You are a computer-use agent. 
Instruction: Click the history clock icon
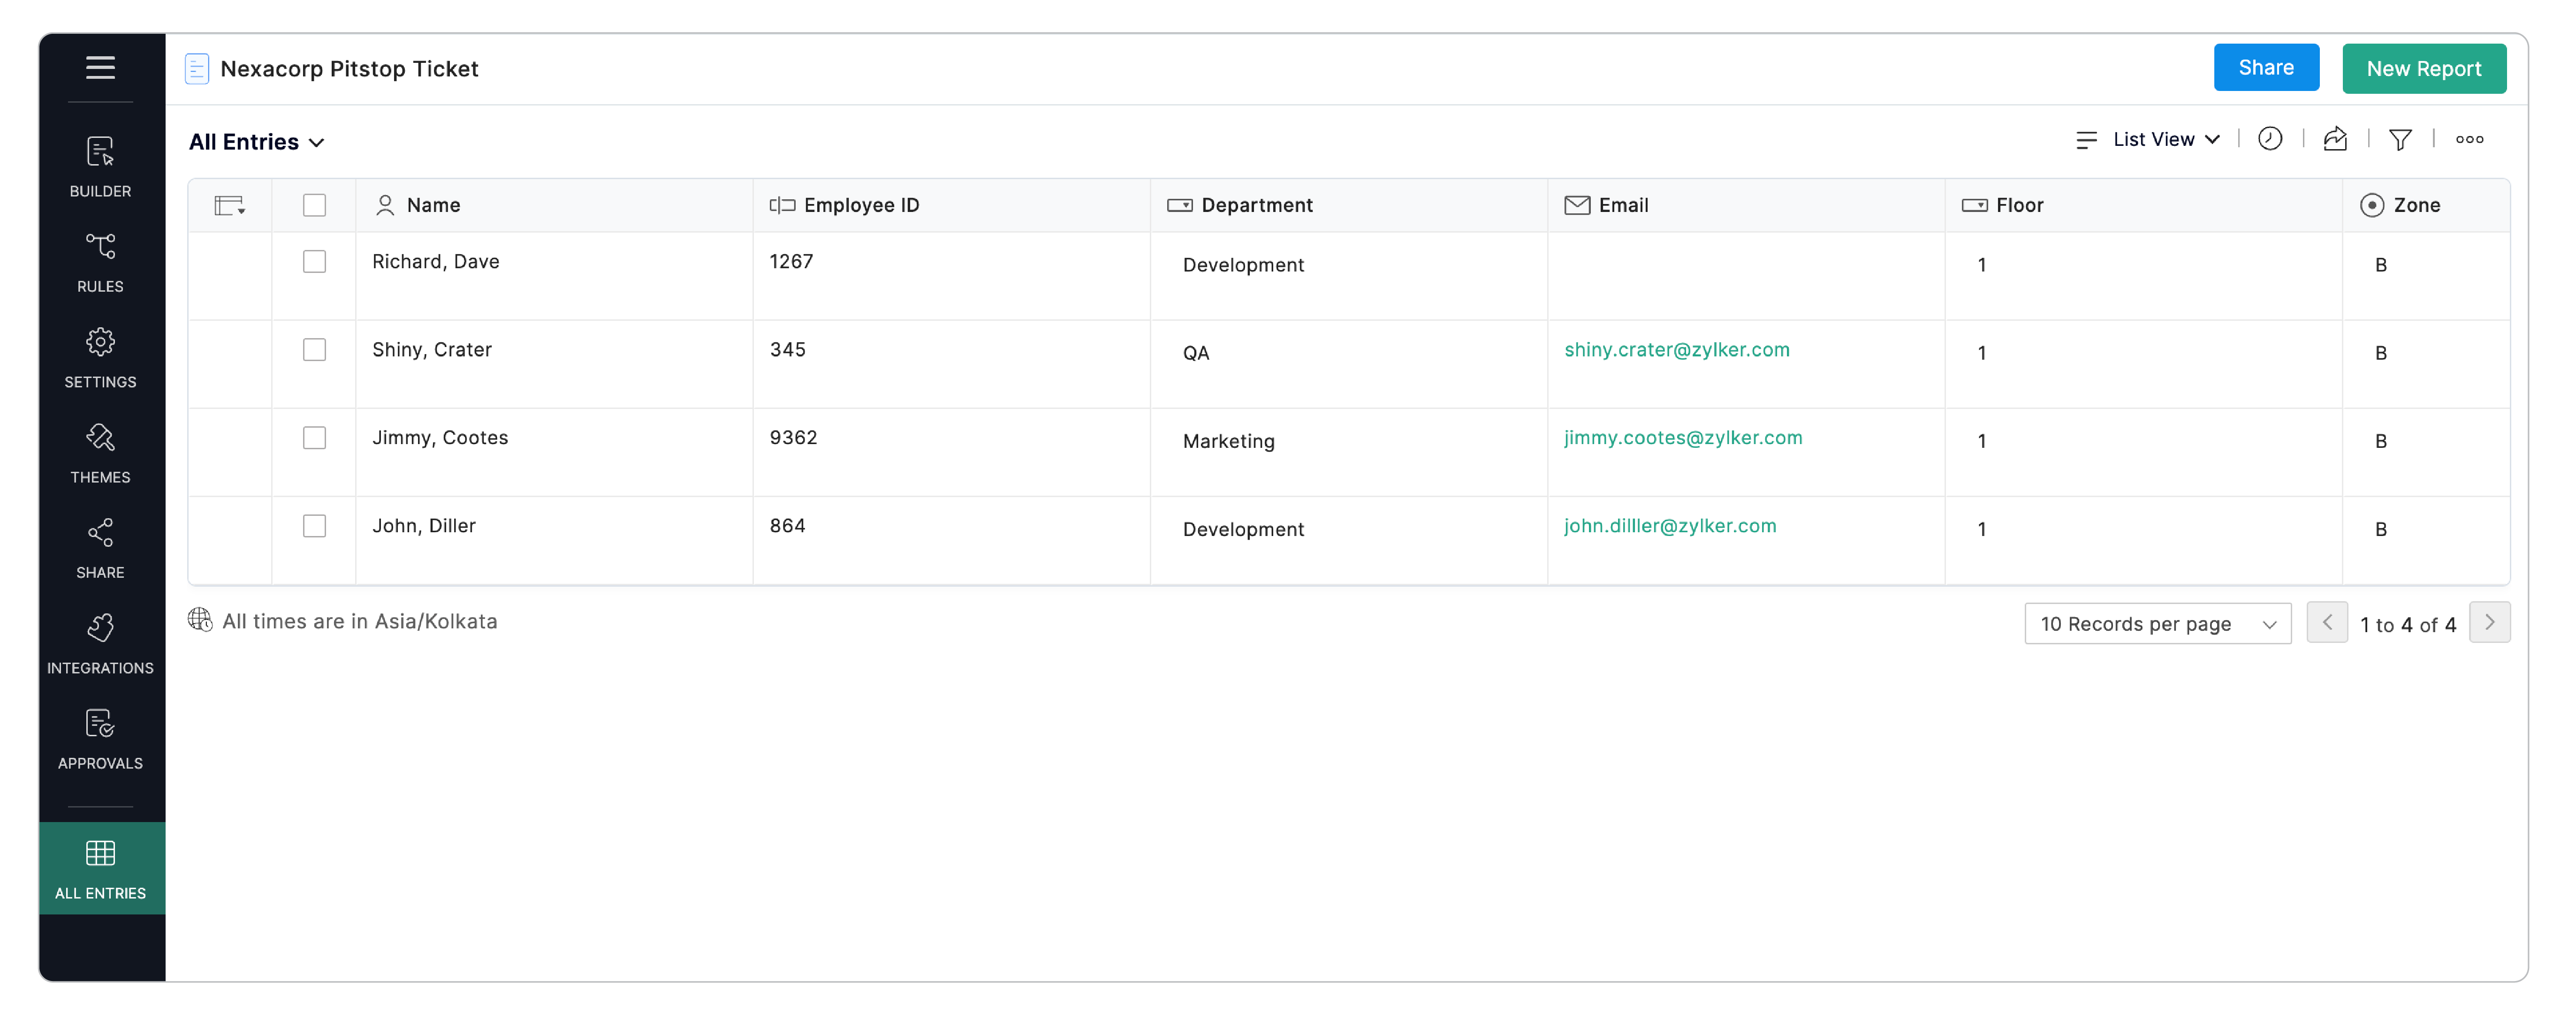[x=2269, y=139]
